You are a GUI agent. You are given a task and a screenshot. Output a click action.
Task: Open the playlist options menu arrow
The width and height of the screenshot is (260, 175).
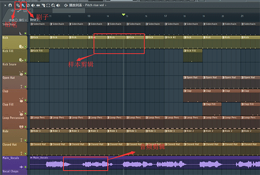tap(5, 5)
